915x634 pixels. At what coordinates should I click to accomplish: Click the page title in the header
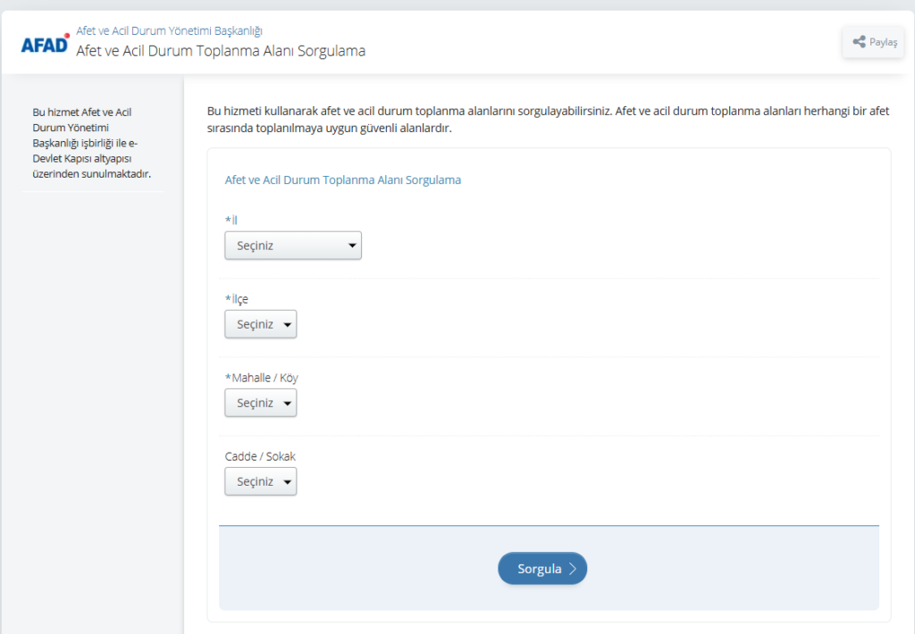(x=221, y=51)
